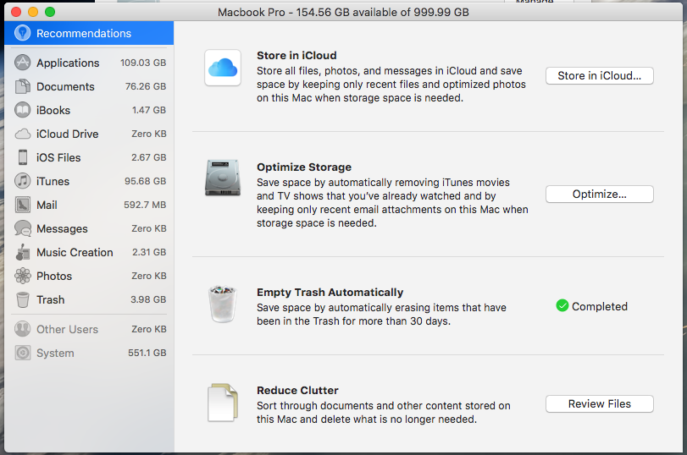
Task: Click the Mail stamp icon
Action: 22,205
